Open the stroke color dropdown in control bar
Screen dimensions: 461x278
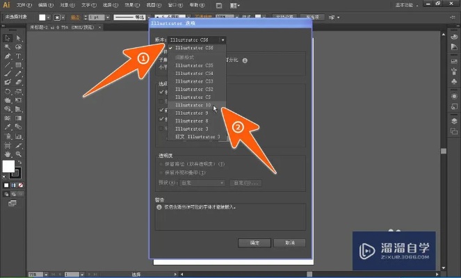pos(63,17)
